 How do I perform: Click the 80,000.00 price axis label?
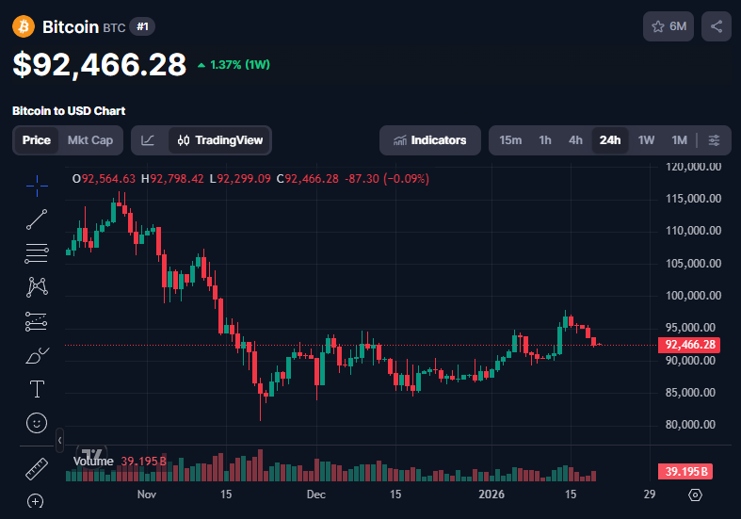point(690,425)
